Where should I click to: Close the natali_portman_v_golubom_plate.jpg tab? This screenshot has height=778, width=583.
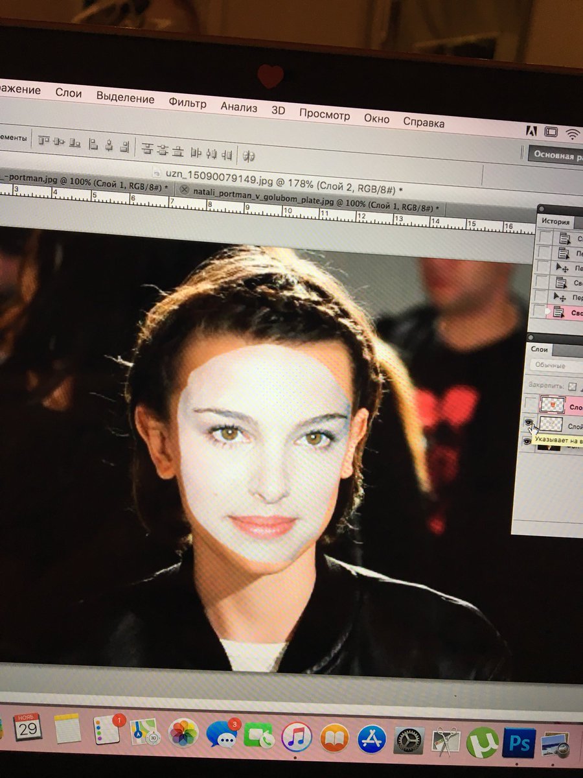point(184,190)
